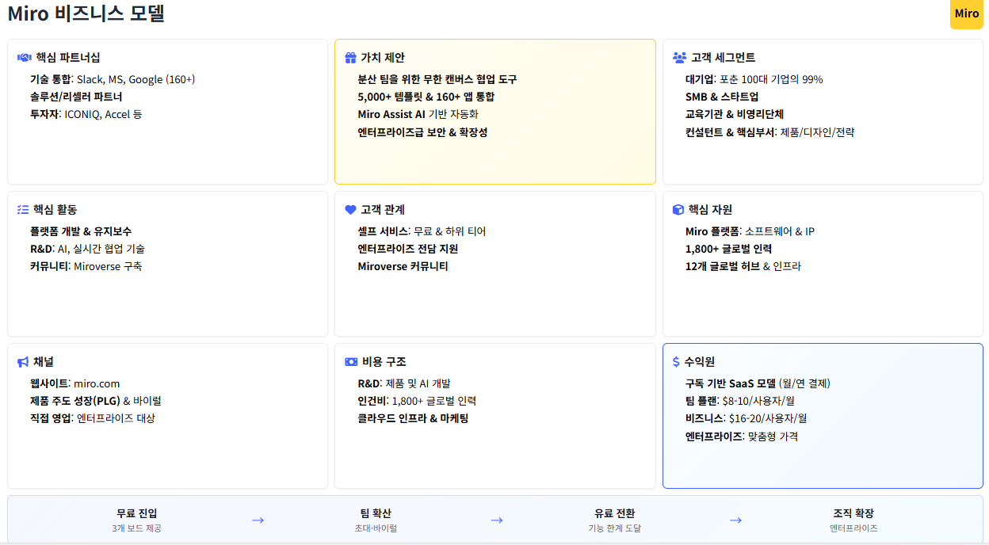This screenshot has width=989, height=545.
Task: Click the 12개 글로벌 허브 & 인프라 line
Action: 743,266
